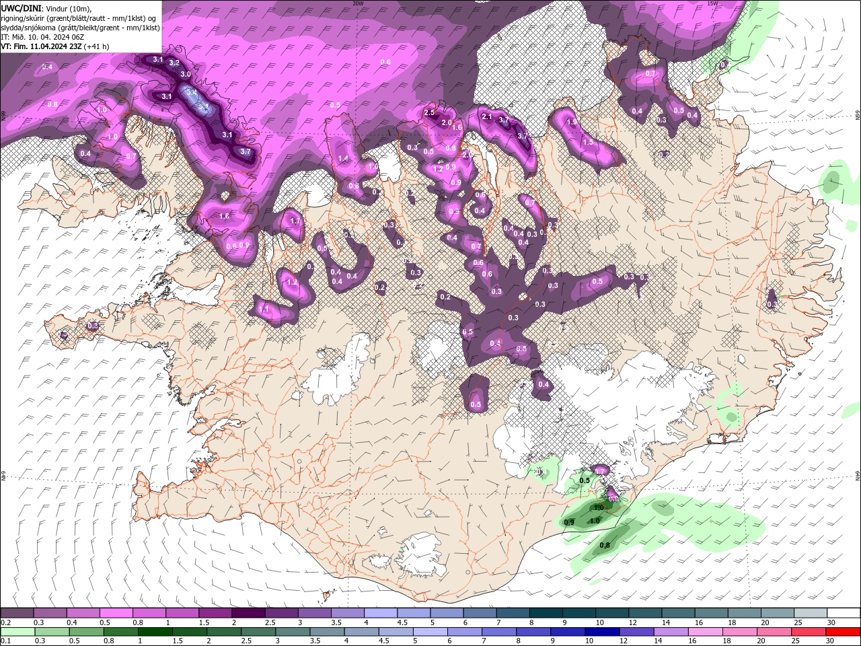Click the '3.0' snowfall value on the map
Screen dimensions: 861x646
coord(186,74)
